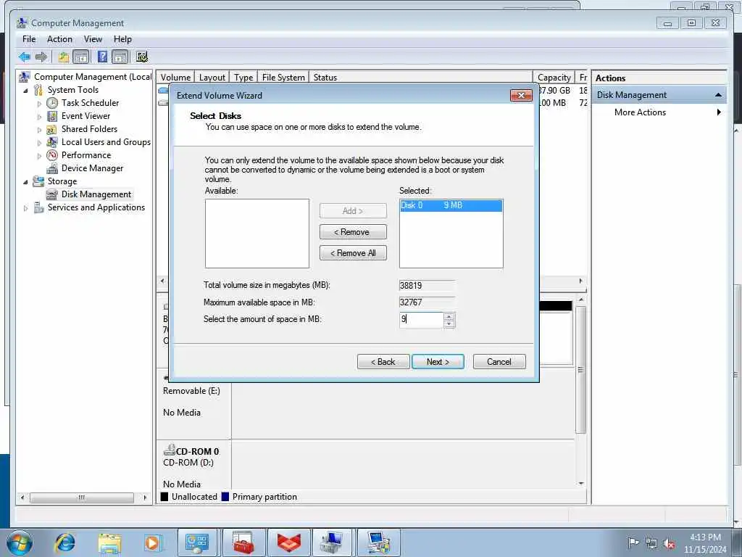742x557 pixels.
Task: Collapse the System Tools tree node
Action: click(x=25, y=91)
